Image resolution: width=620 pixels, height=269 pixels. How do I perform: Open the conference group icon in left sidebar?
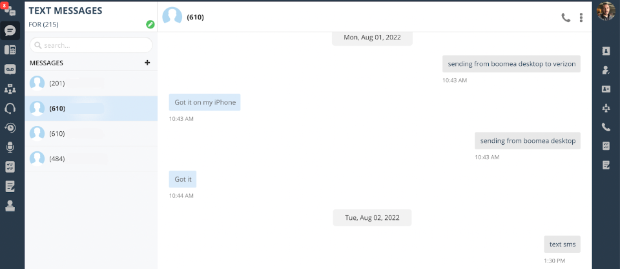pos(10,89)
